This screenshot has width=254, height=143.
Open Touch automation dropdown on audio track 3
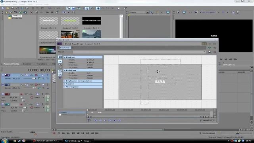coord(43,97)
